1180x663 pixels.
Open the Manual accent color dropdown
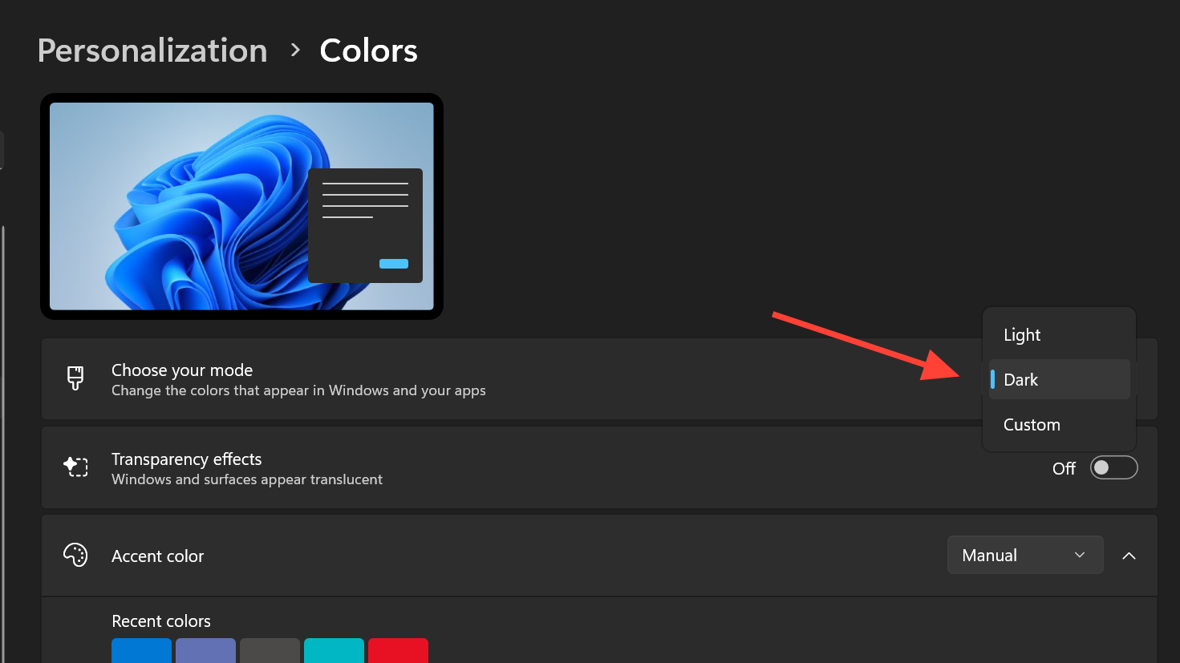pos(1024,556)
